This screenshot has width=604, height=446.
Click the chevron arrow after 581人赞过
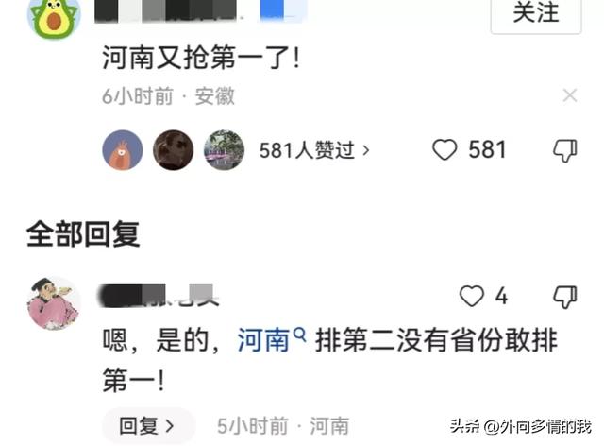click(365, 150)
